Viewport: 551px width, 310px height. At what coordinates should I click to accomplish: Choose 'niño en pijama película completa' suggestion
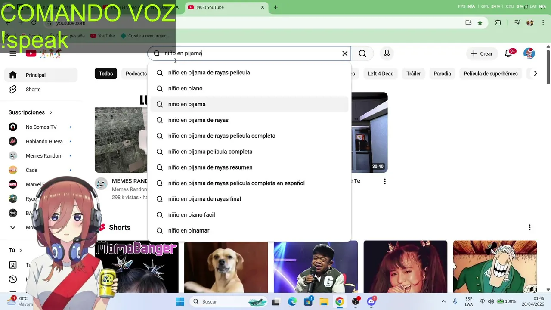coord(249,152)
